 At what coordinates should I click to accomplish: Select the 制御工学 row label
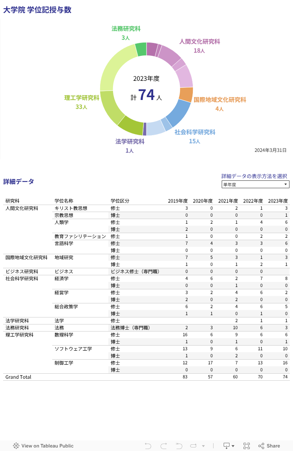click(64, 363)
